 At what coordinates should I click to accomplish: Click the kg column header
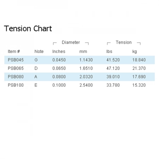(135, 52)
